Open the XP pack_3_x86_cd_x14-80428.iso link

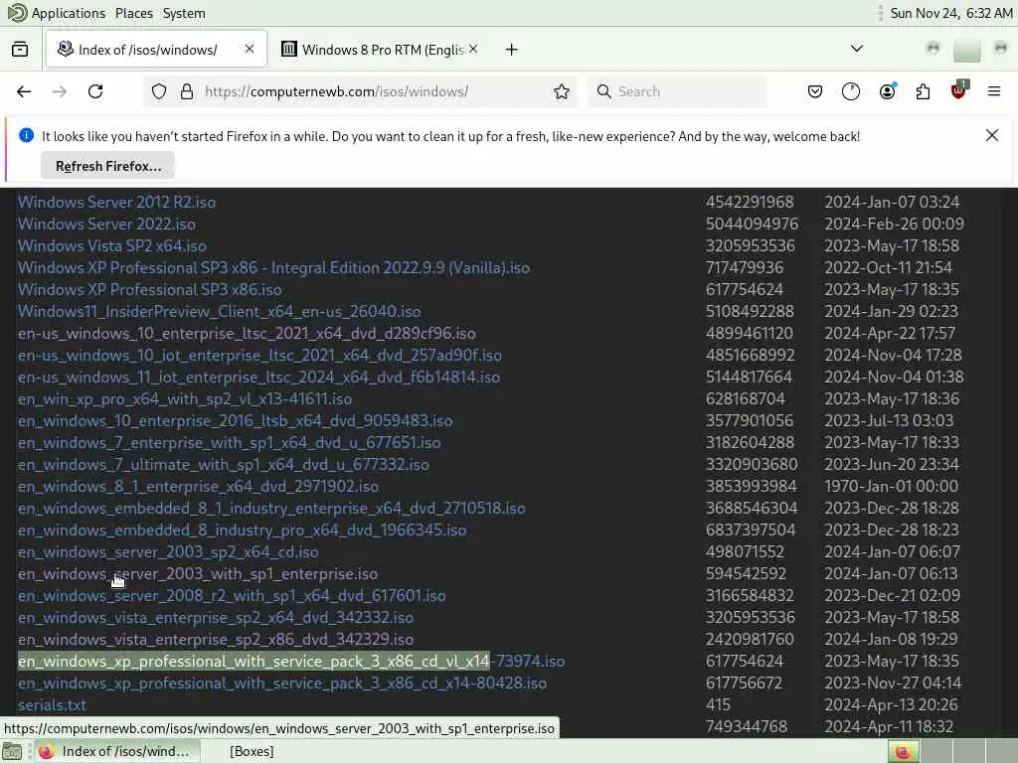(281, 684)
